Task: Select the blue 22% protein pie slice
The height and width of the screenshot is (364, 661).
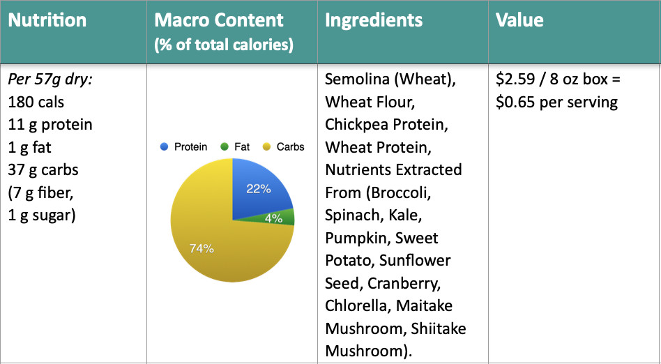Action: (x=259, y=190)
